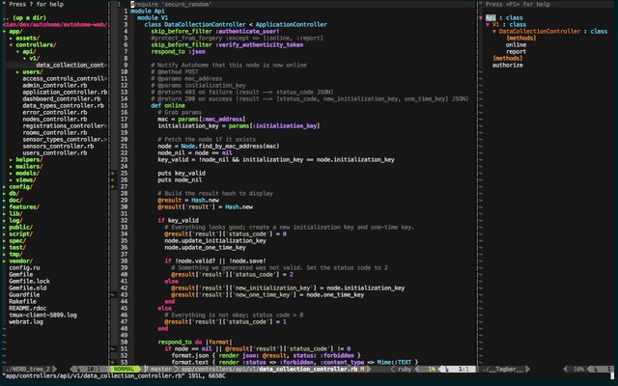This screenshot has height=386, width=618.
Task: Go up a dir in NERDTree
Action: pyautogui.click(x=24, y=17)
